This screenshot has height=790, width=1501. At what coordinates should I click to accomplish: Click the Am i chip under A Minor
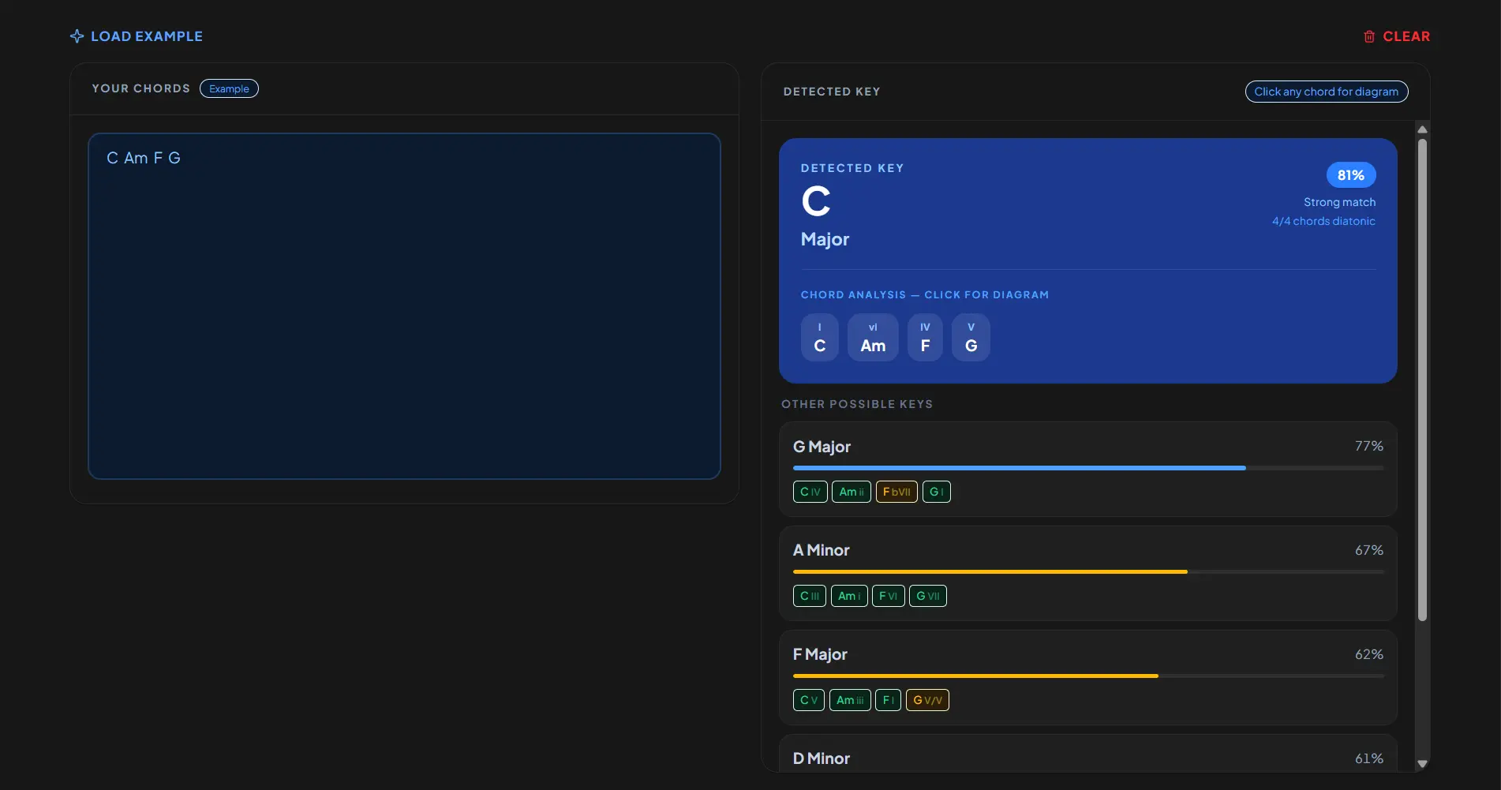click(849, 596)
